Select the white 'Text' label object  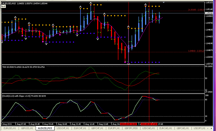tap(3, 7)
